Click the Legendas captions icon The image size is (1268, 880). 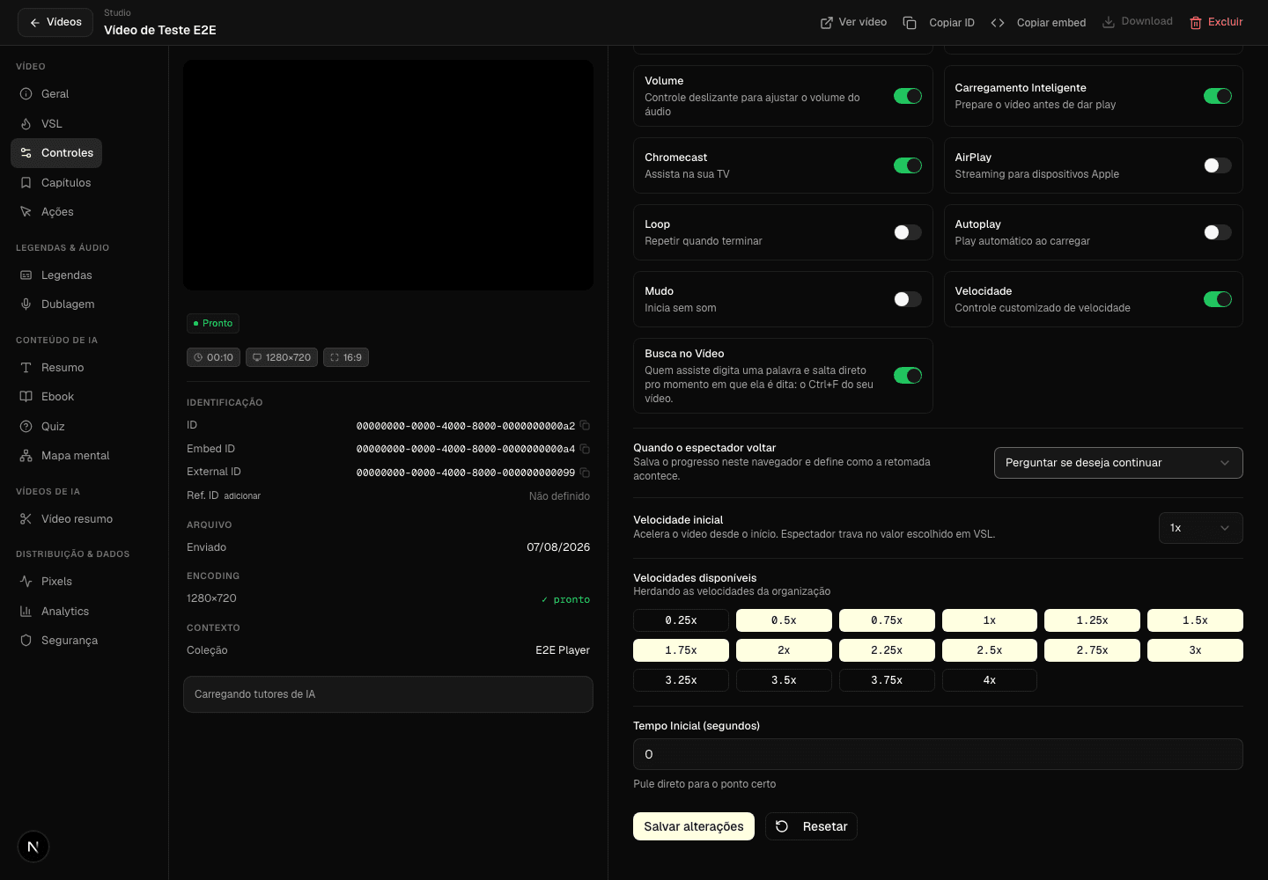[26, 275]
